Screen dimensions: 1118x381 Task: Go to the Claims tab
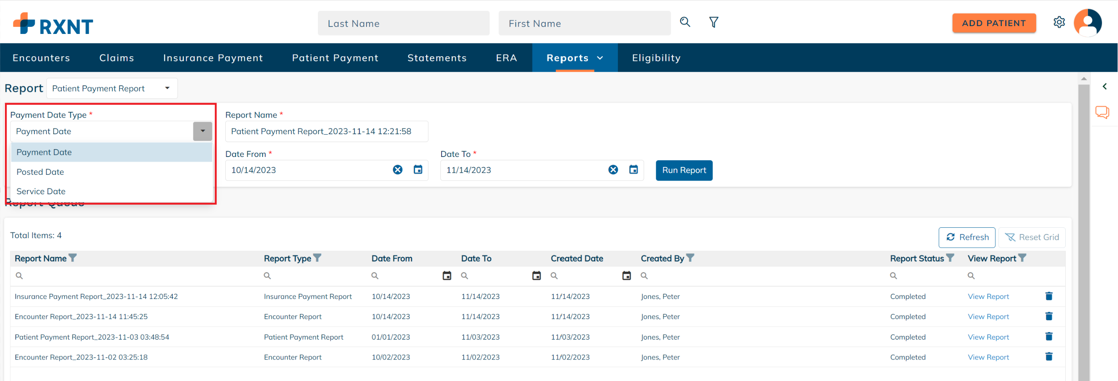click(x=116, y=58)
